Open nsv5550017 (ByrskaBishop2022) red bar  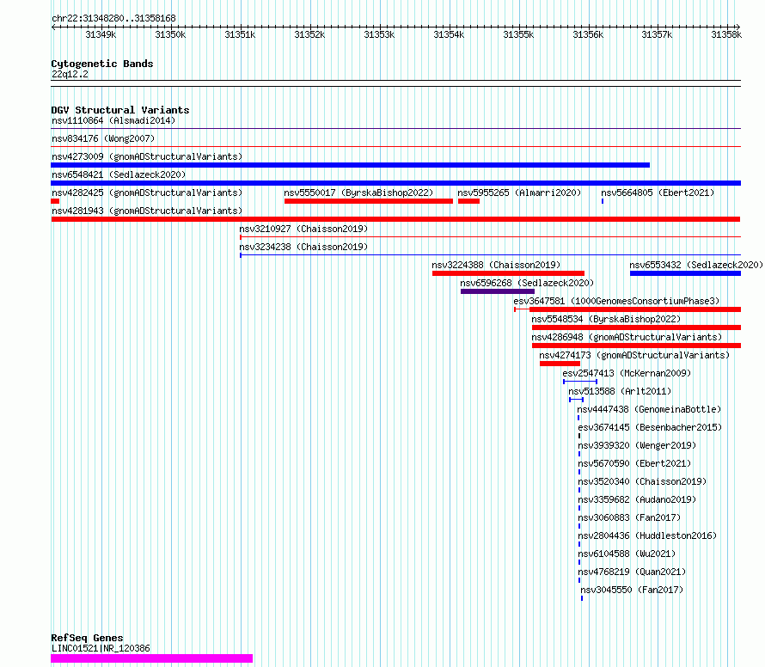click(x=369, y=201)
